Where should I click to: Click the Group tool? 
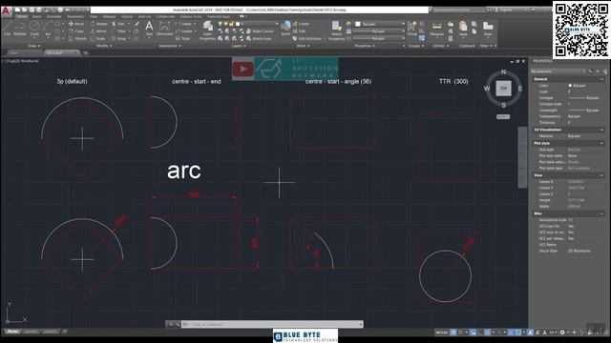pos(411,29)
